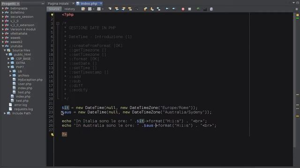The image size is (300, 168).
Task: Select index.php inside the PHP7 folder
Action: [25, 88]
